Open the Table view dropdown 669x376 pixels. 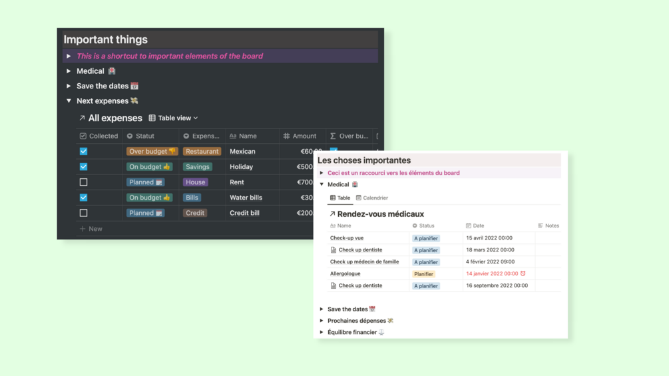(x=173, y=118)
